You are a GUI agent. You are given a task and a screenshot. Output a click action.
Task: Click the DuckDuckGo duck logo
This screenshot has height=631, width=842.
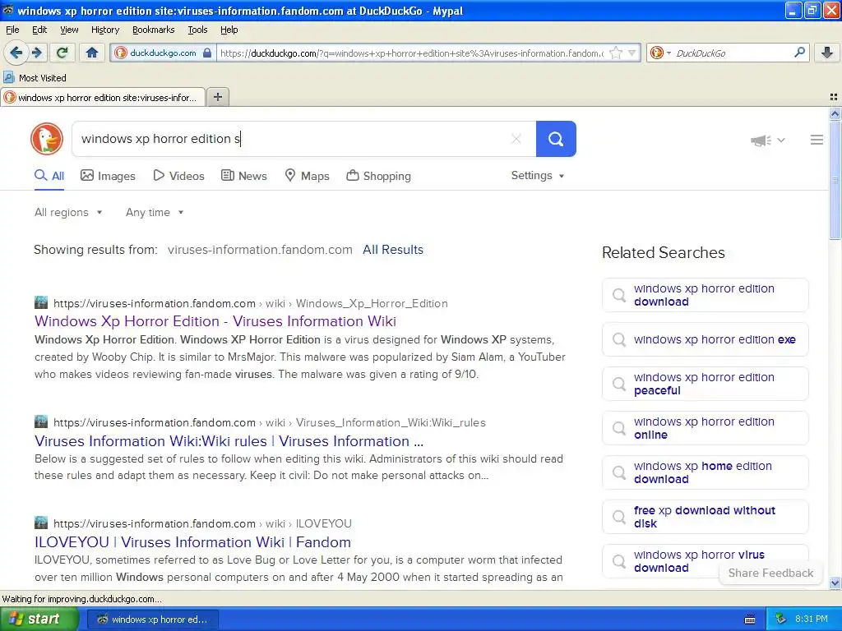click(x=47, y=139)
